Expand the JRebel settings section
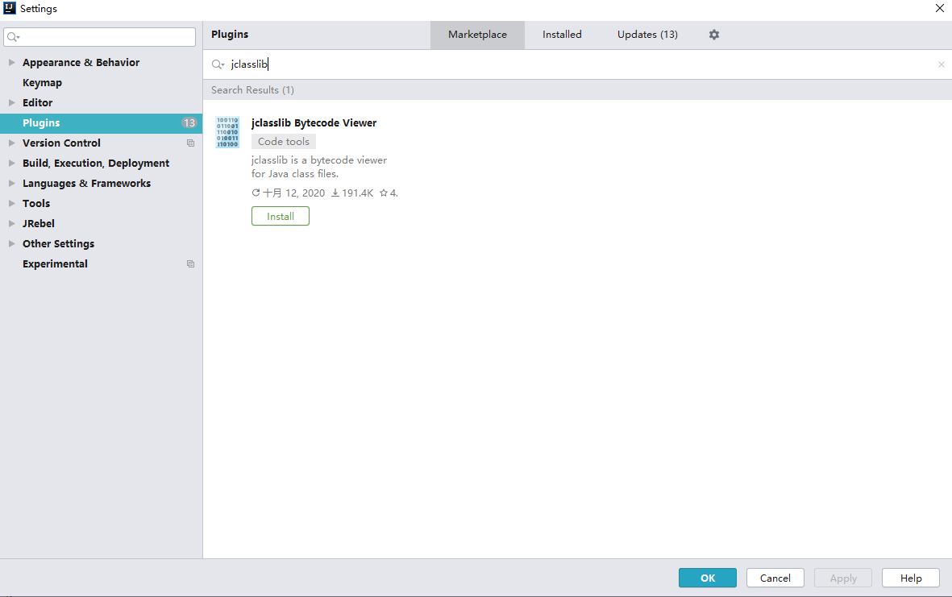This screenshot has height=597, width=952. pos(11,223)
